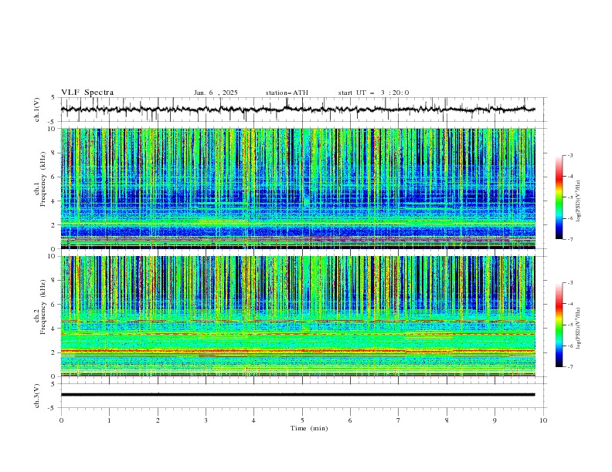This screenshot has width=612, height=472.
Task: Click time axis tick label "0"
Action: coord(61,420)
